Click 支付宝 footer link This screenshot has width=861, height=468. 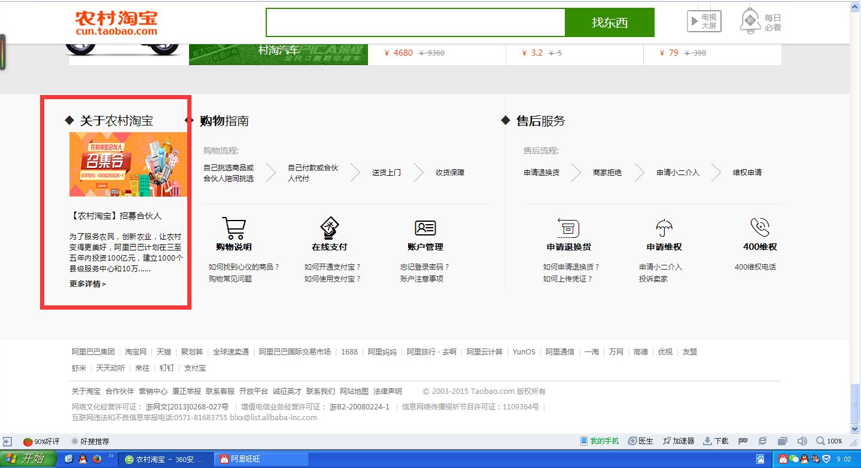195,368
